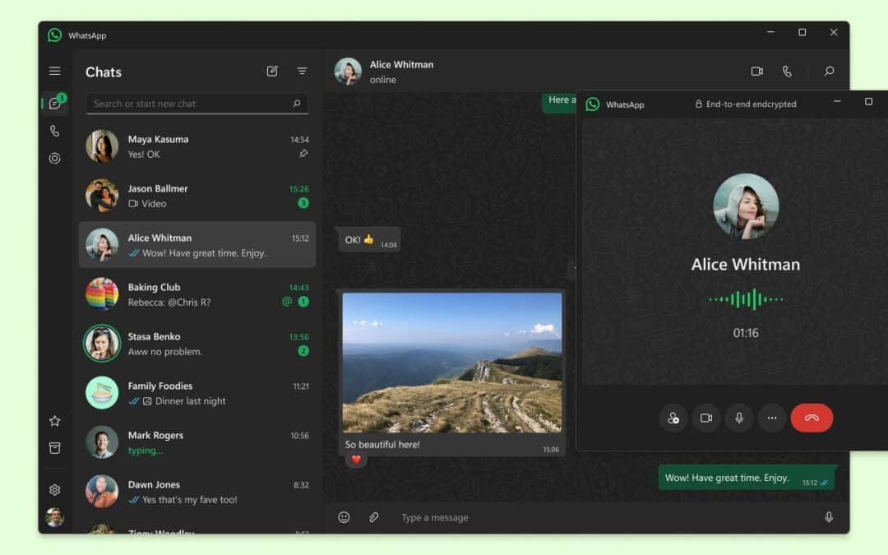Open the Baking Club conversation
Image resolution: width=888 pixels, height=555 pixels.
[x=197, y=294]
